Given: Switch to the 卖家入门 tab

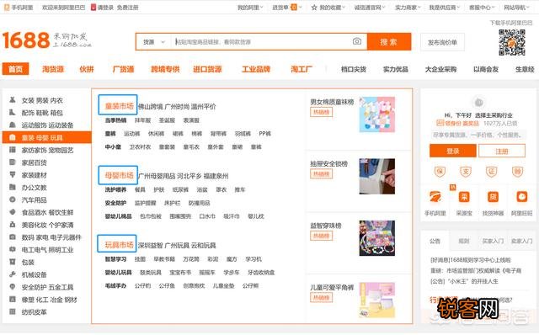Looking at the screenshot, I should pyautogui.click(x=521, y=241).
